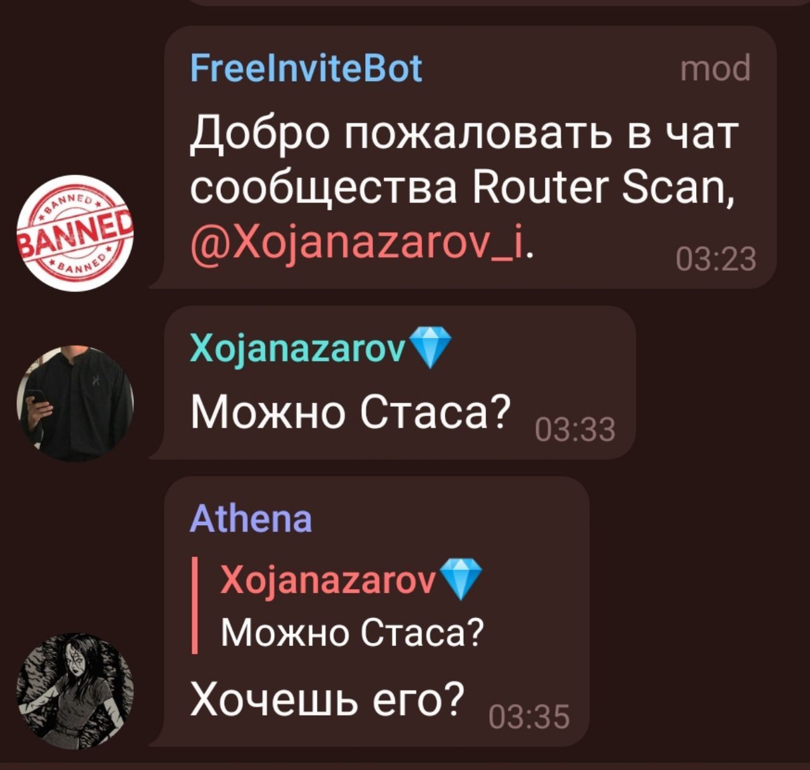810x770 pixels.
Task: Click the message 'Хочешь его?'
Action: 328,698
